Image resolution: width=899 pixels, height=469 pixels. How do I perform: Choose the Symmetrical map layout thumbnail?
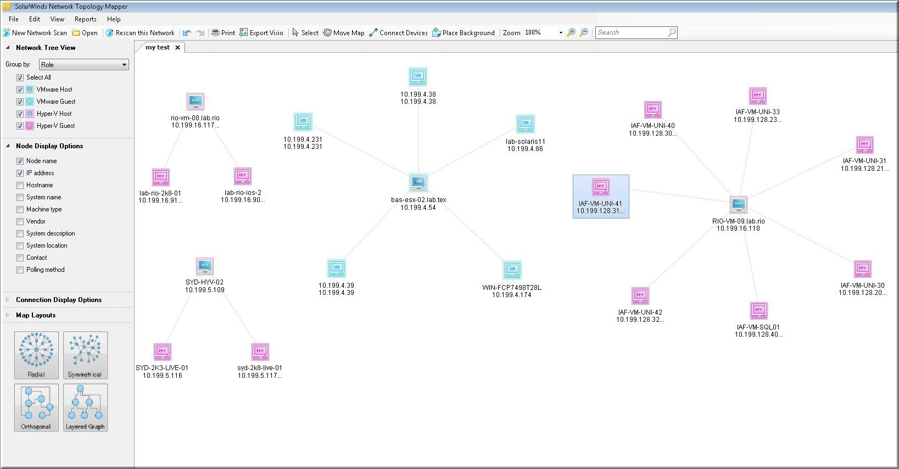pyautogui.click(x=85, y=355)
